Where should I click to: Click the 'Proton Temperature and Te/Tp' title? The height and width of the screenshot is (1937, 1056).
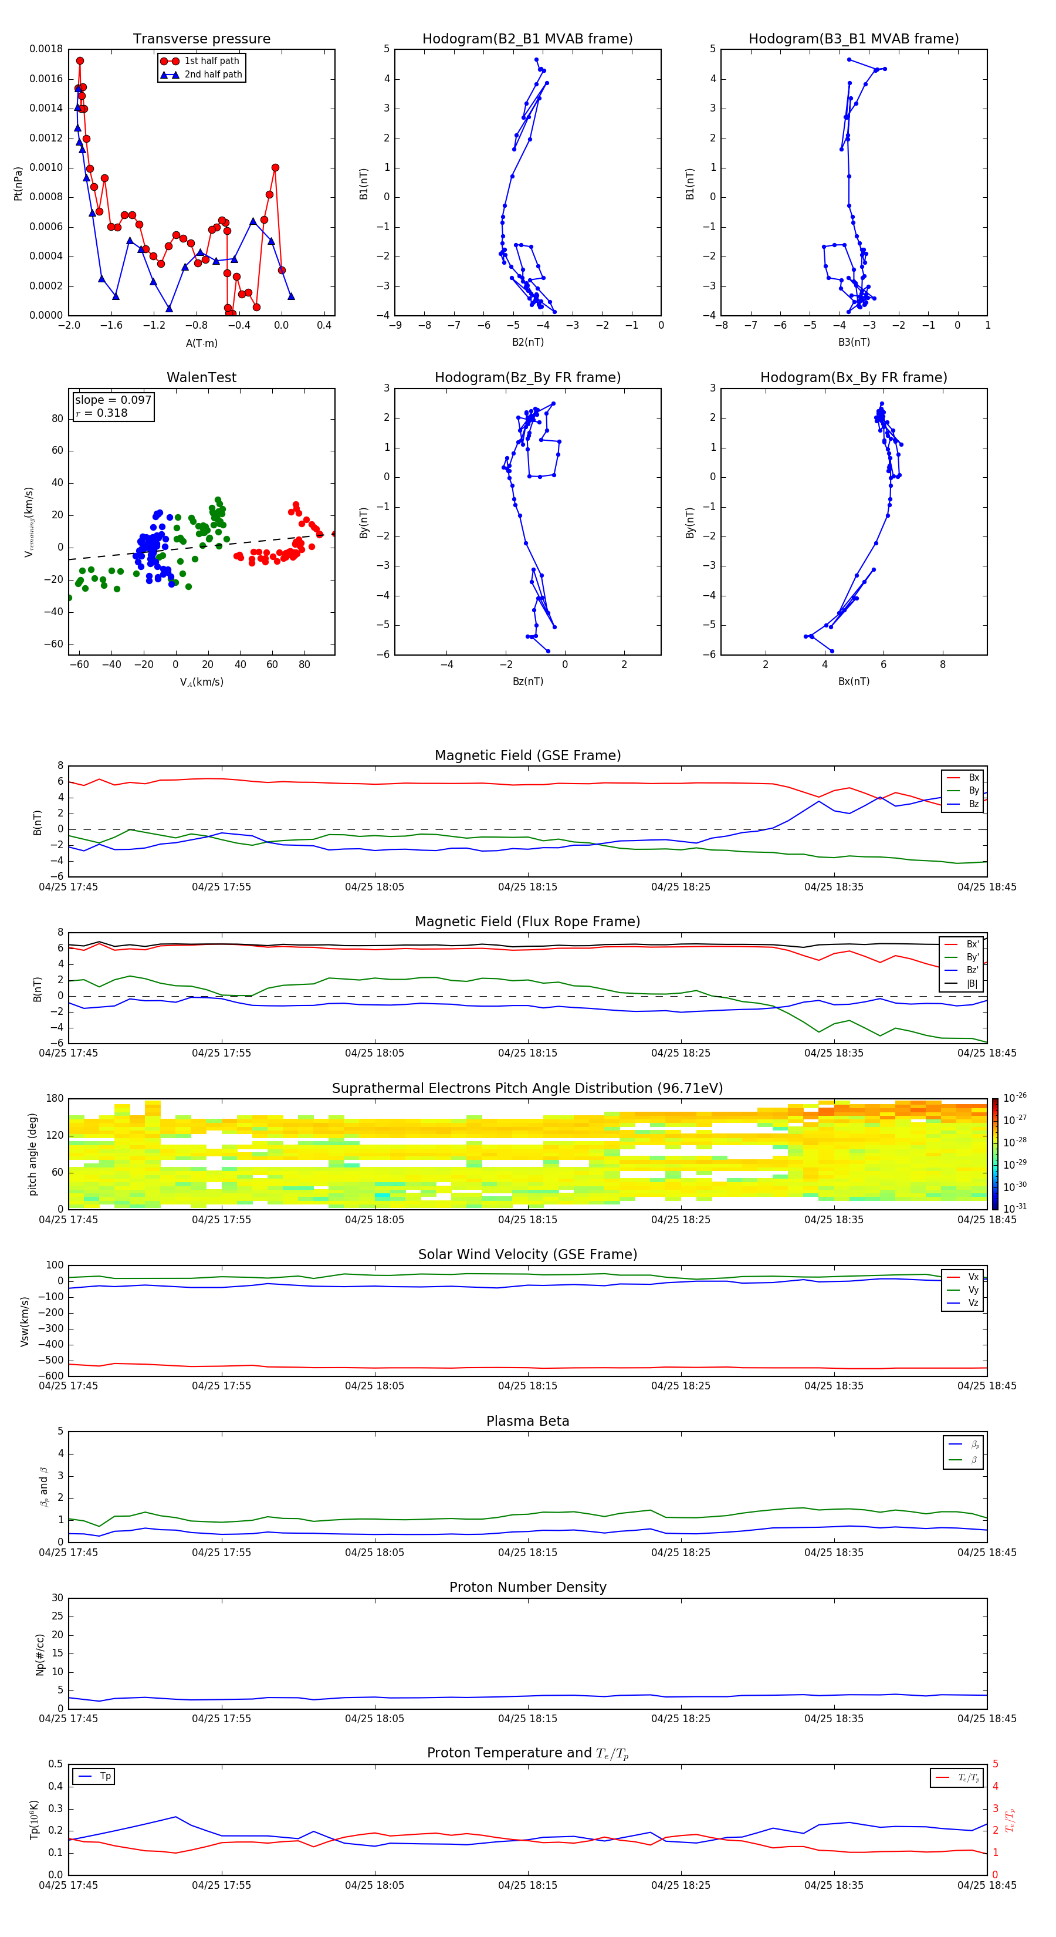(x=527, y=1753)
